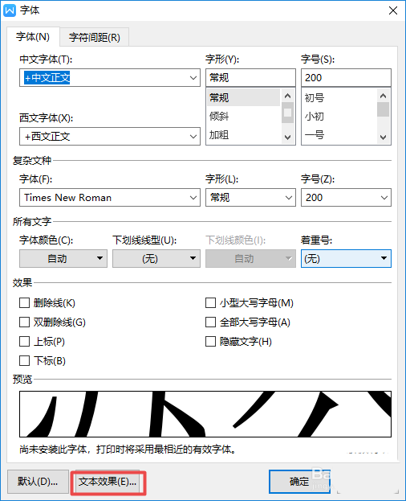Click down arrow of 字形 list scrollbar
The height and width of the screenshot is (501, 406).
tap(287, 138)
